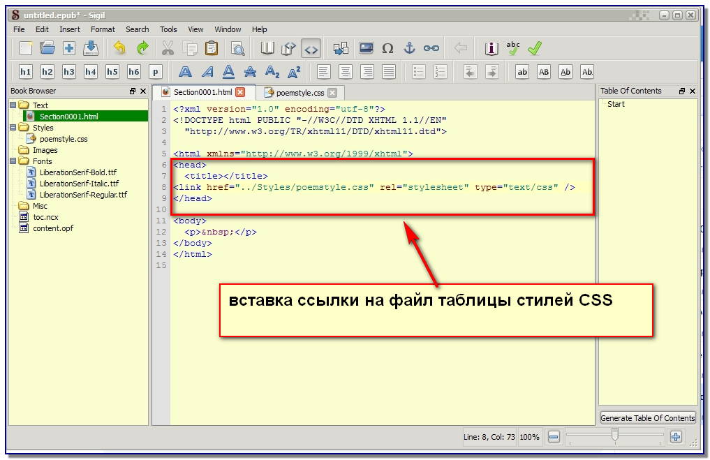Toggle subscript formatting

point(272,71)
